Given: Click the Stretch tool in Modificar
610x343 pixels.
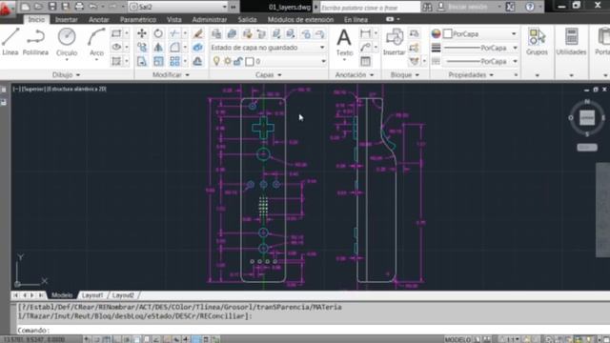Looking at the screenshot, I should (142, 61).
